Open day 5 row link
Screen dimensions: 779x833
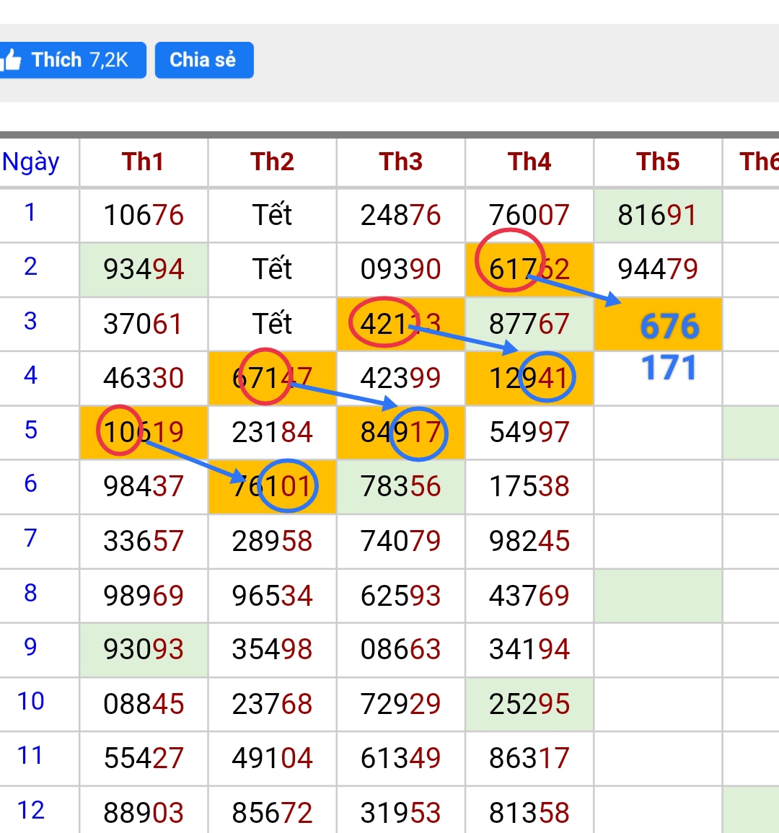(30, 430)
